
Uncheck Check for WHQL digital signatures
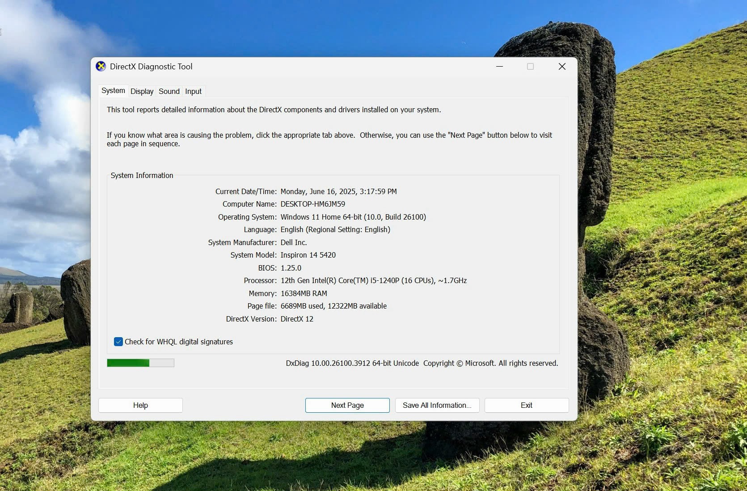118,342
